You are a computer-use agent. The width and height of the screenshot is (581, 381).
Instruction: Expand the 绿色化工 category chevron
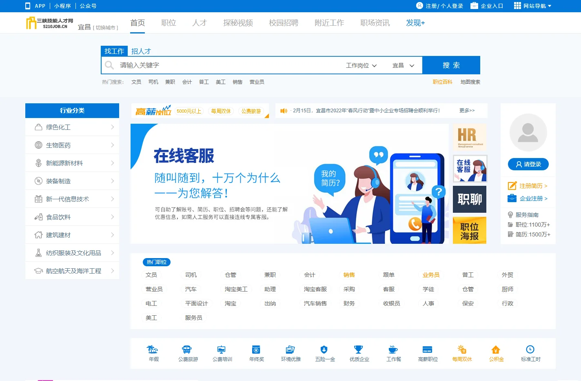coord(113,127)
